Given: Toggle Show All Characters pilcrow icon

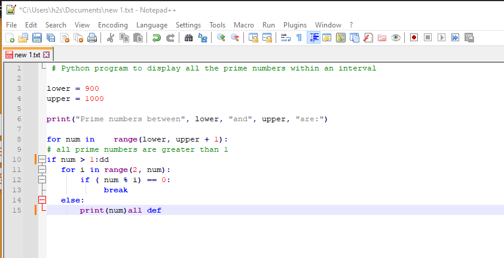Looking at the screenshot, I should tap(299, 38).
